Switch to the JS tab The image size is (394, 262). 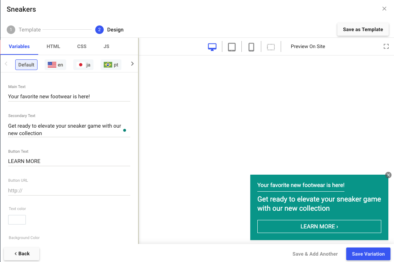106,46
